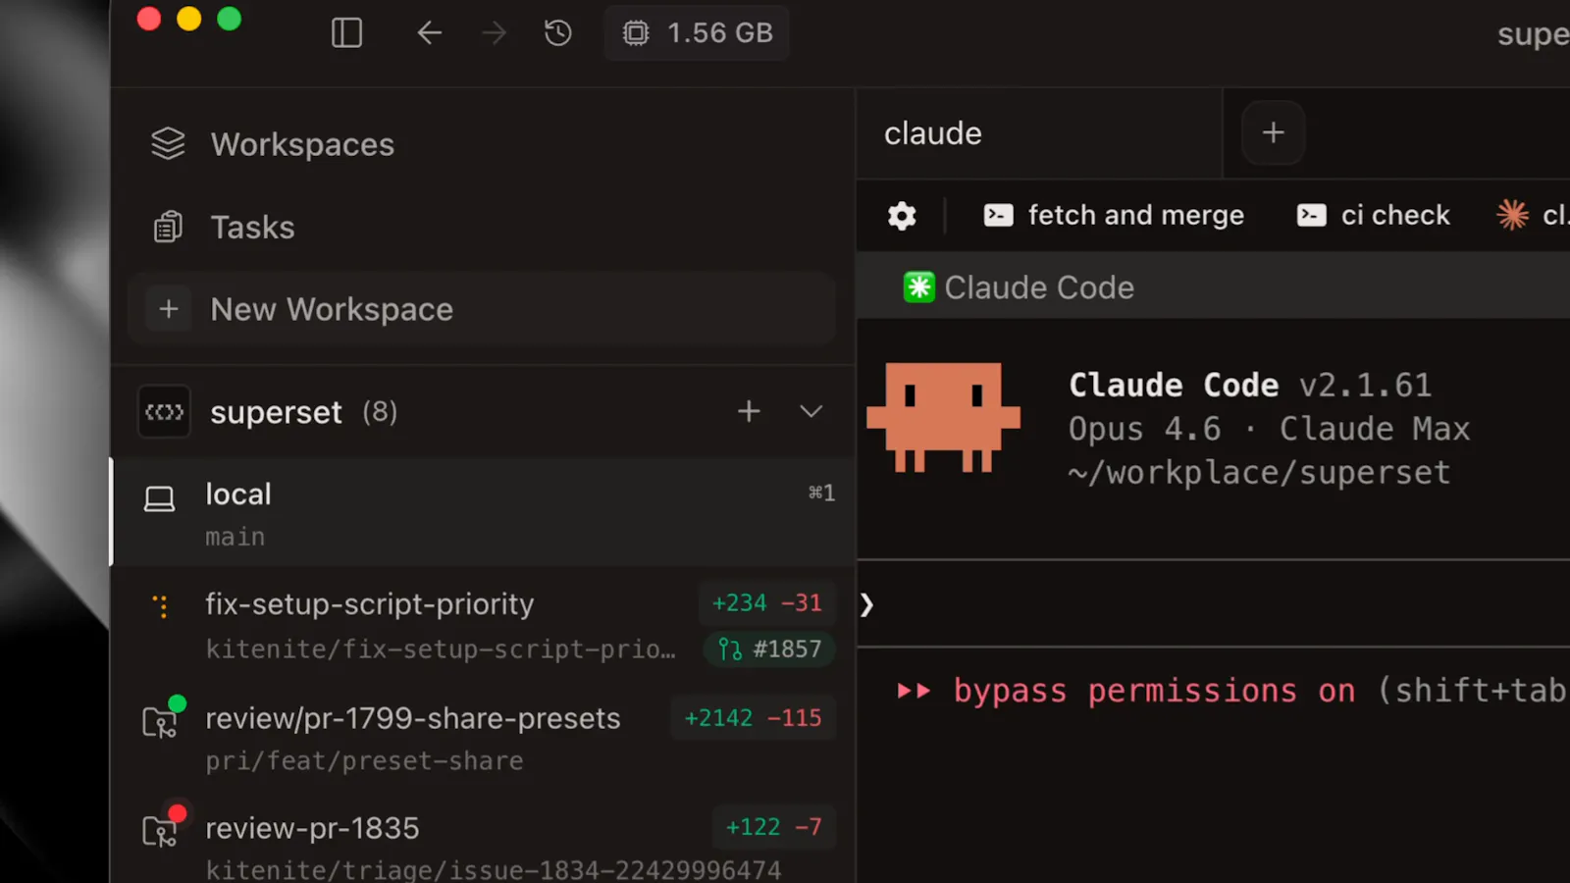Go forward with the right arrow
The height and width of the screenshot is (883, 1570).
(495, 33)
